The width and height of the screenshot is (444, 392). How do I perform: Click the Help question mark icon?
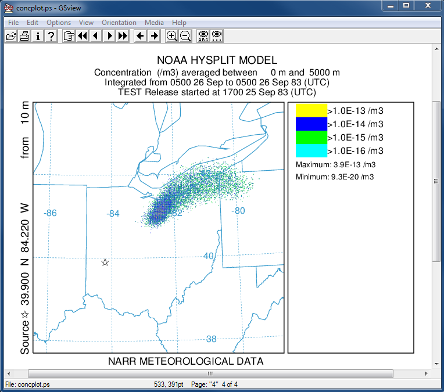click(x=51, y=36)
